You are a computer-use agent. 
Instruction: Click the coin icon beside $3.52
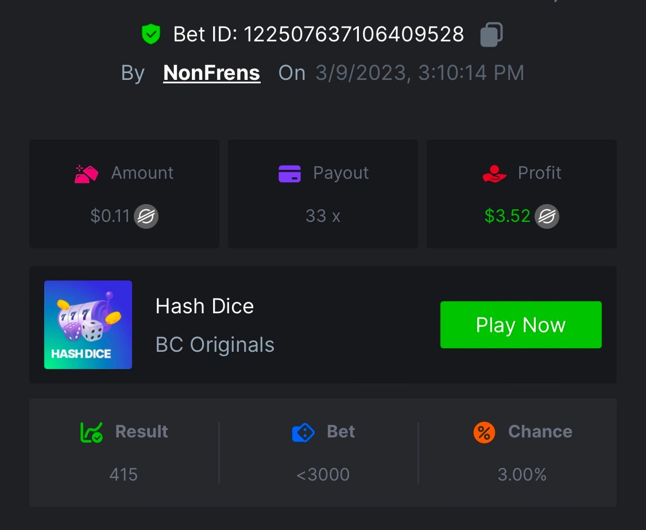pos(547,217)
